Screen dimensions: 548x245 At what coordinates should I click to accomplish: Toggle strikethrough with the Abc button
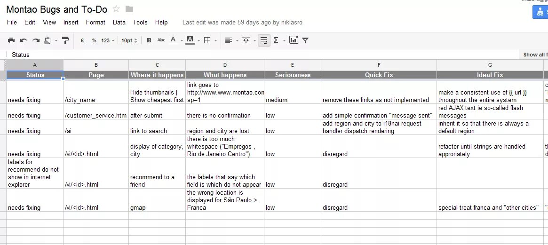pyautogui.click(x=161, y=40)
